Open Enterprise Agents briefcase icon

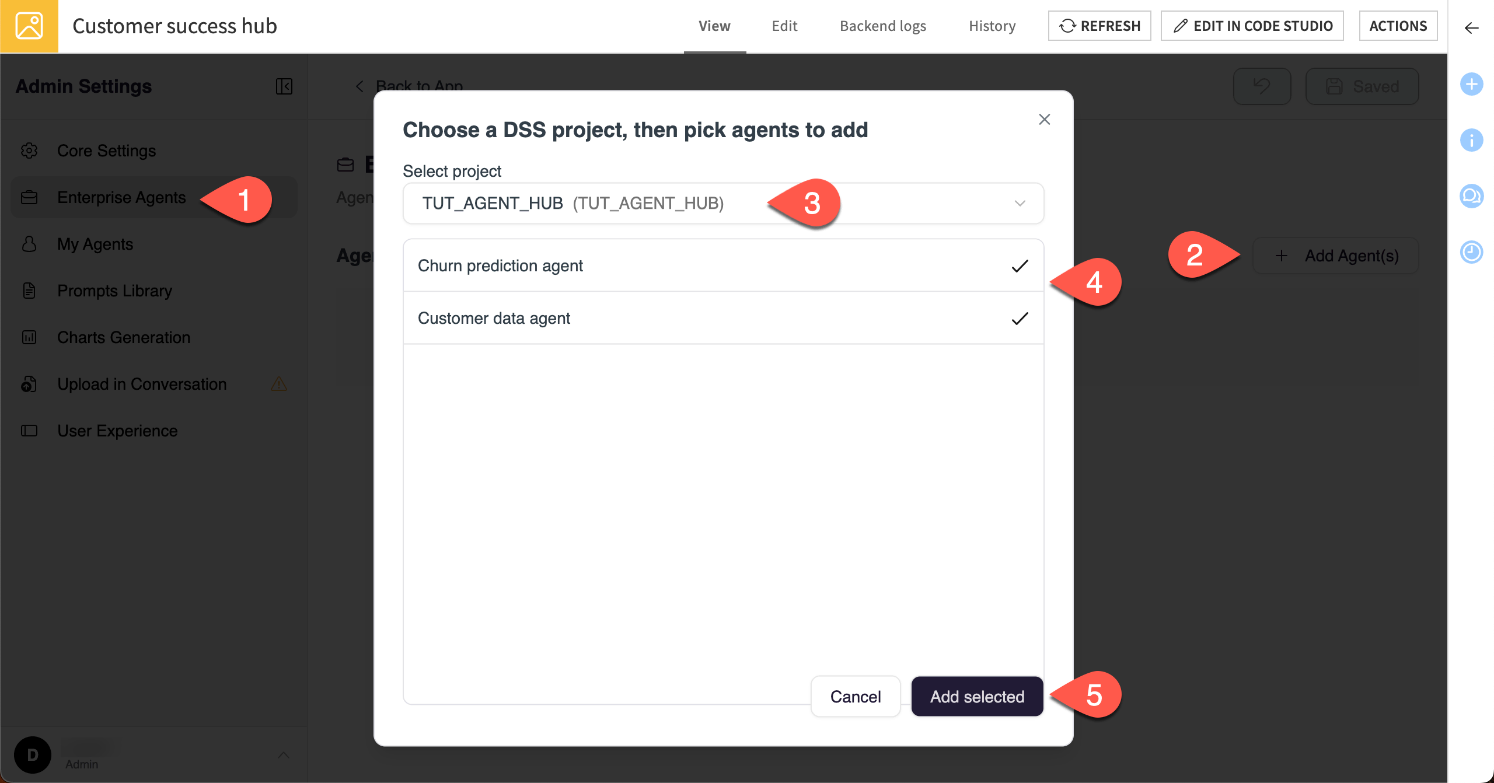coord(29,197)
